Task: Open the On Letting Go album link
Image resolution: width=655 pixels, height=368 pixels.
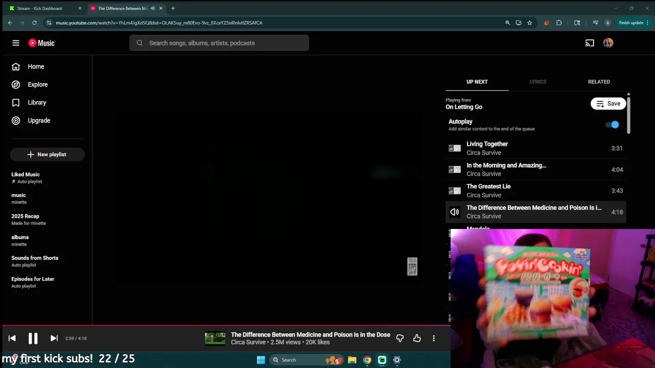Action: 464,107
